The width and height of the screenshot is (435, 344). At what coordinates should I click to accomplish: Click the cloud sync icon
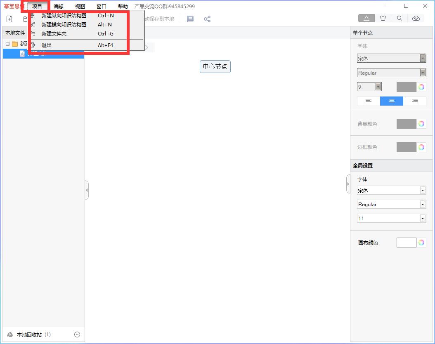tap(416, 18)
